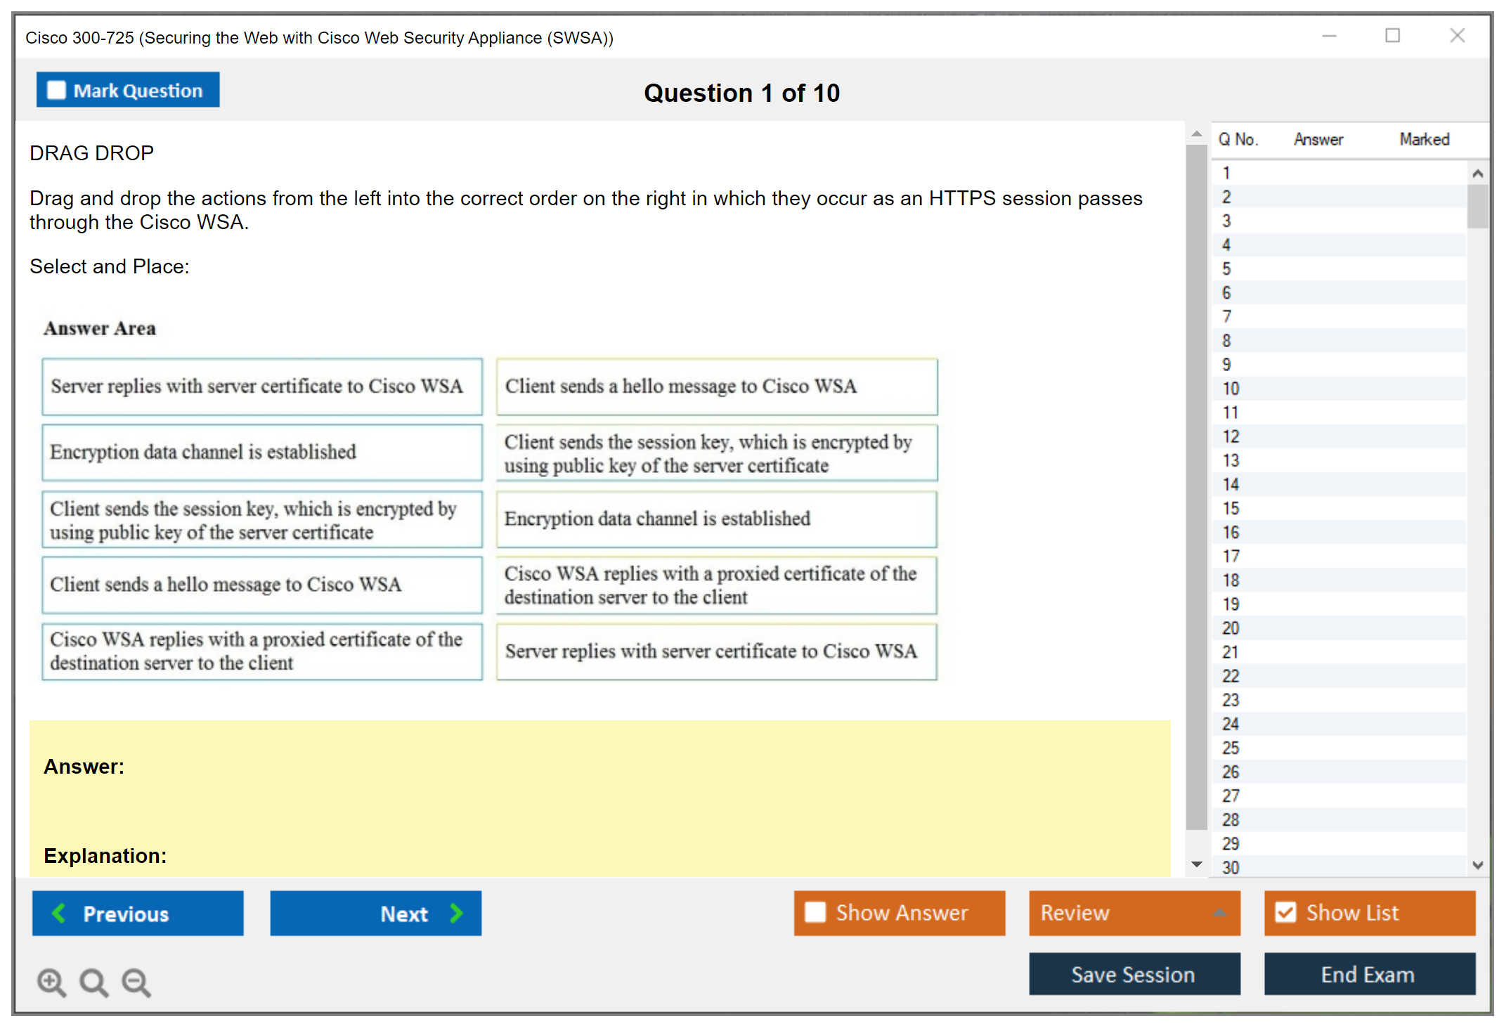This screenshot has width=1511, height=1033.
Task: Select question 10 in the list
Action: (x=1231, y=389)
